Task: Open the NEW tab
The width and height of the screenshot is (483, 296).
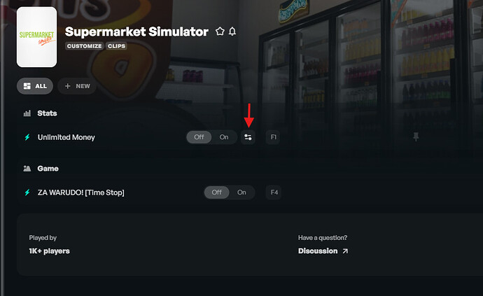Action: 77,86
